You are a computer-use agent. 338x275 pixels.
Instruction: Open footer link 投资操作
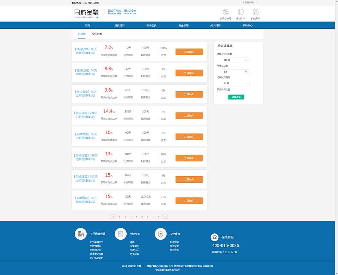click(134, 246)
